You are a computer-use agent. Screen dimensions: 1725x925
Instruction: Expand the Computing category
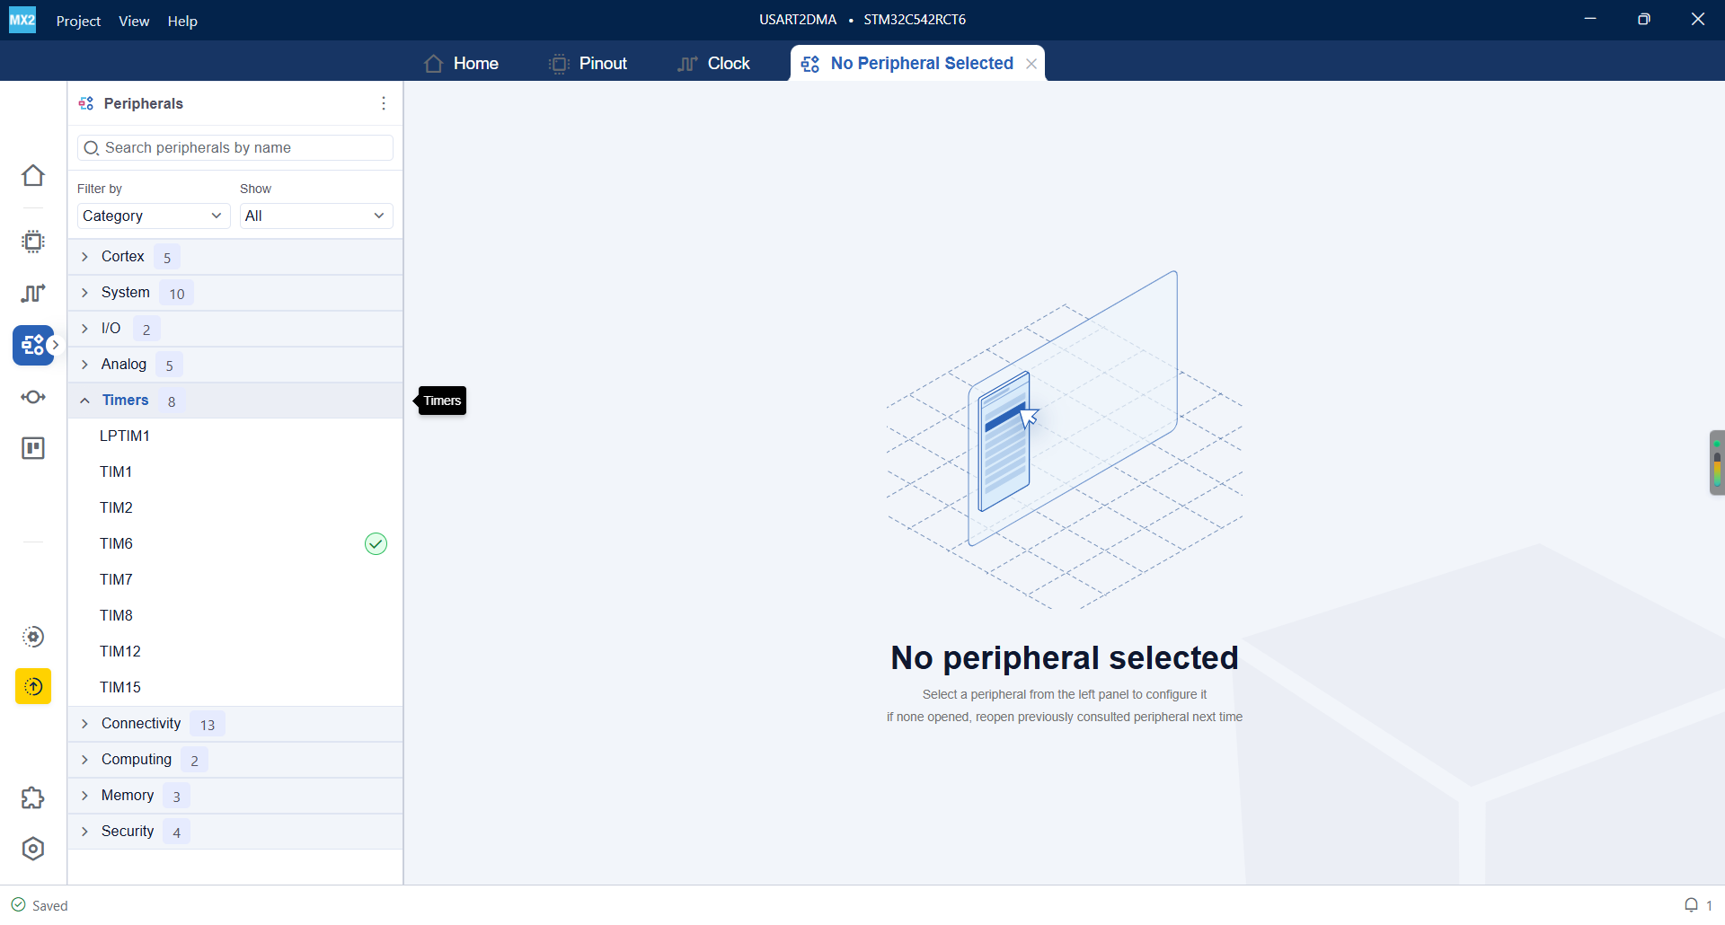234,760
